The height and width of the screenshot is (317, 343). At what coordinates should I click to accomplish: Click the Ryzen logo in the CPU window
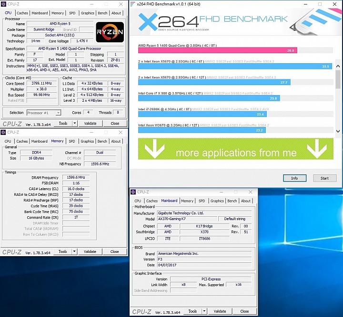coord(110,32)
